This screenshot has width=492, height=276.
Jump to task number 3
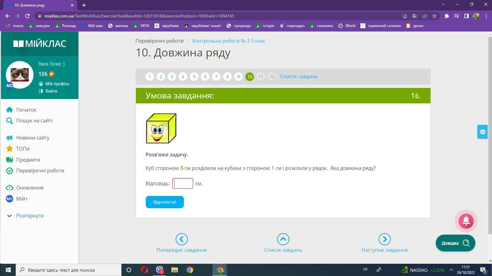[x=172, y=77]
